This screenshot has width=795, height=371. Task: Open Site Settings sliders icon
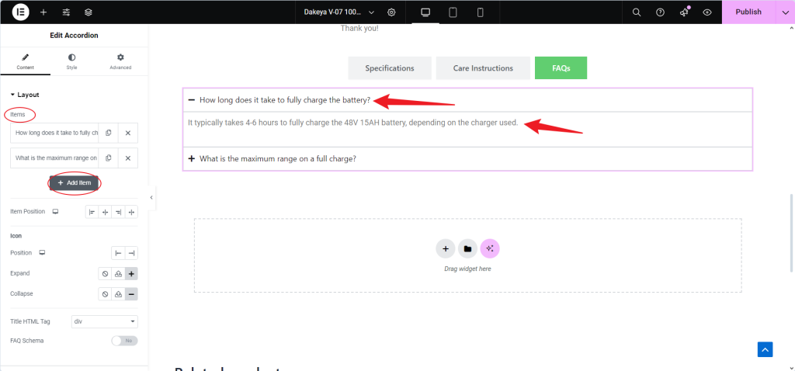pyautogui.click(x=66, y=12)
